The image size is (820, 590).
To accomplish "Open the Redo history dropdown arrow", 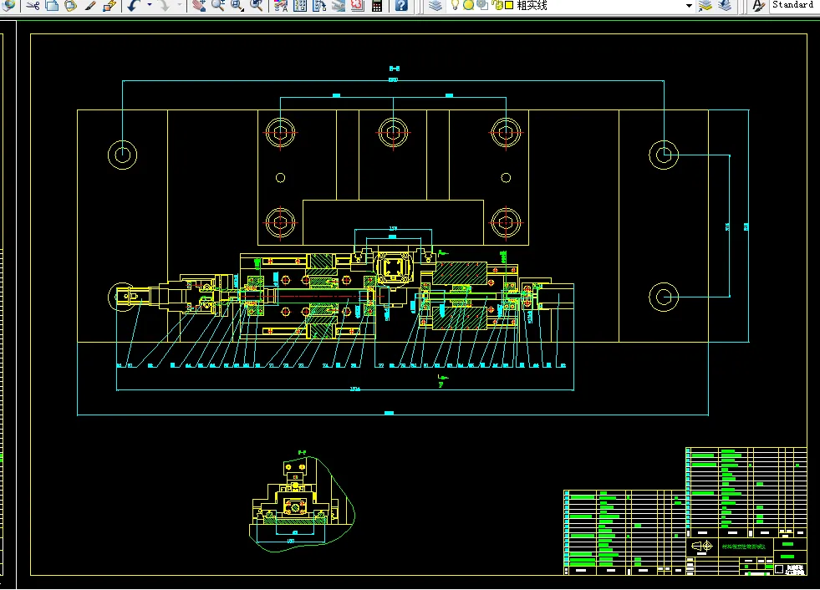I will (x=179, y=5).
